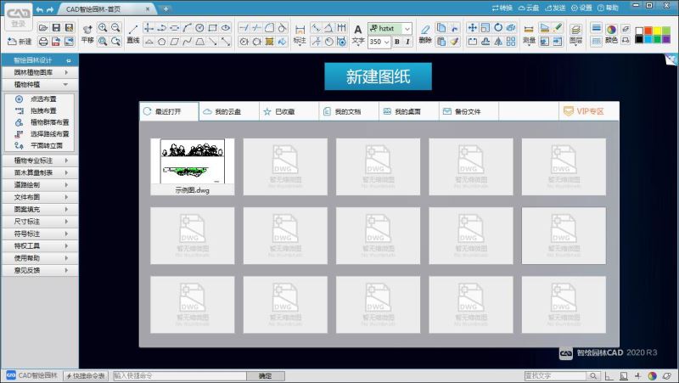Image resolution: width=679 pixels, height=383 pixels.
Task: Click the save floppy disk icon
Action: click(56, 28)
